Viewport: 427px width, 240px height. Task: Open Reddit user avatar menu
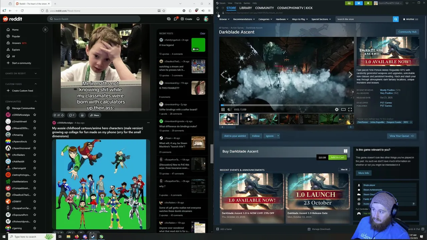(206, 19)
